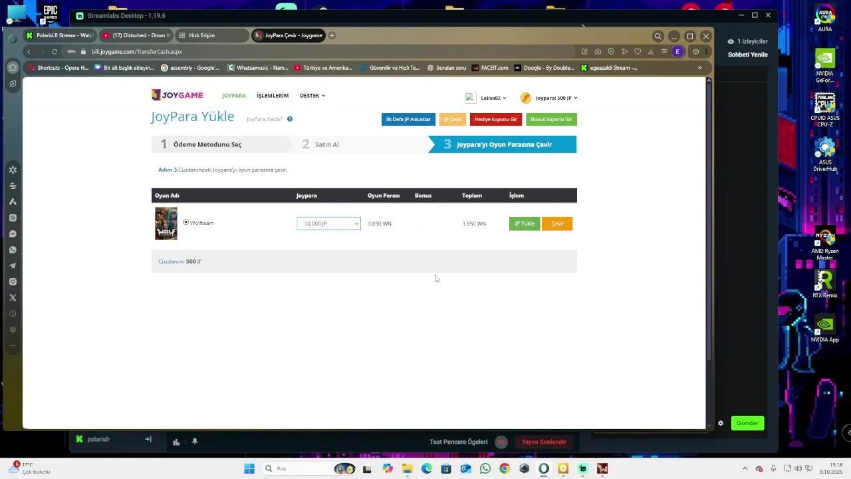Click the Streamlabs stats bar-chart icon

click(176, 442)
